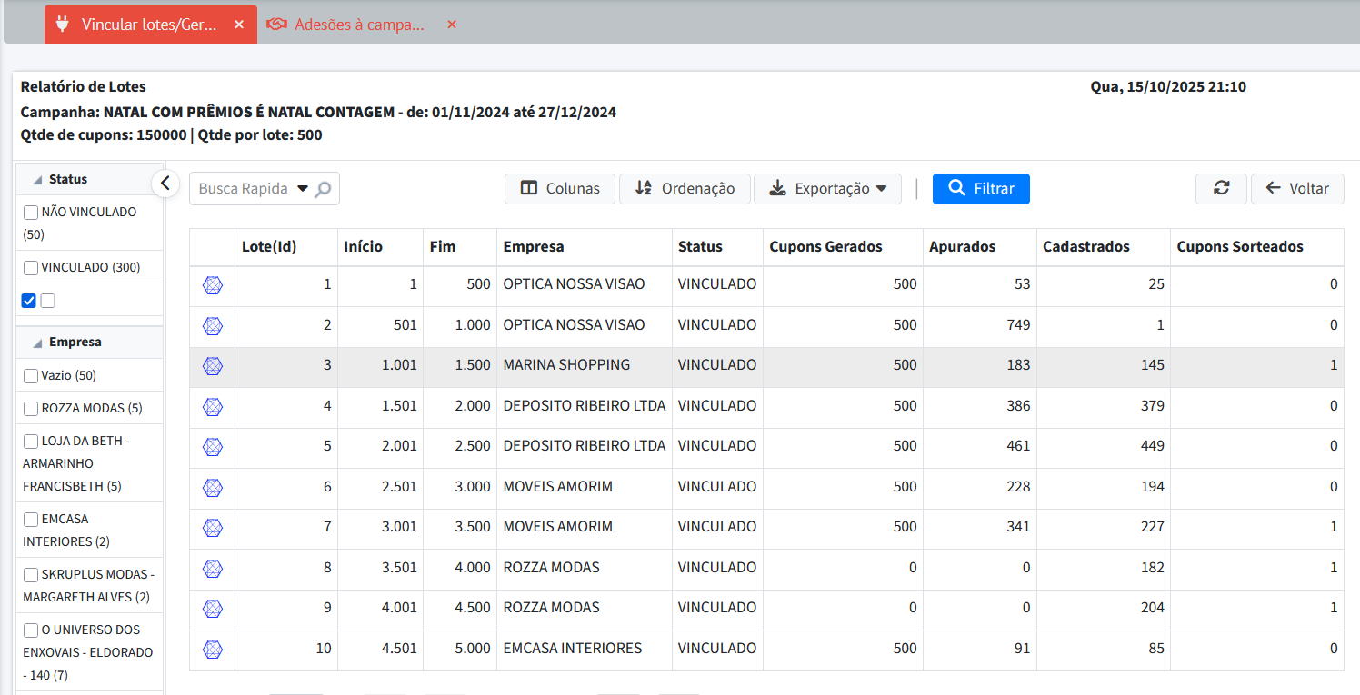Click the blue Filtrar button

tap(981, 188)
